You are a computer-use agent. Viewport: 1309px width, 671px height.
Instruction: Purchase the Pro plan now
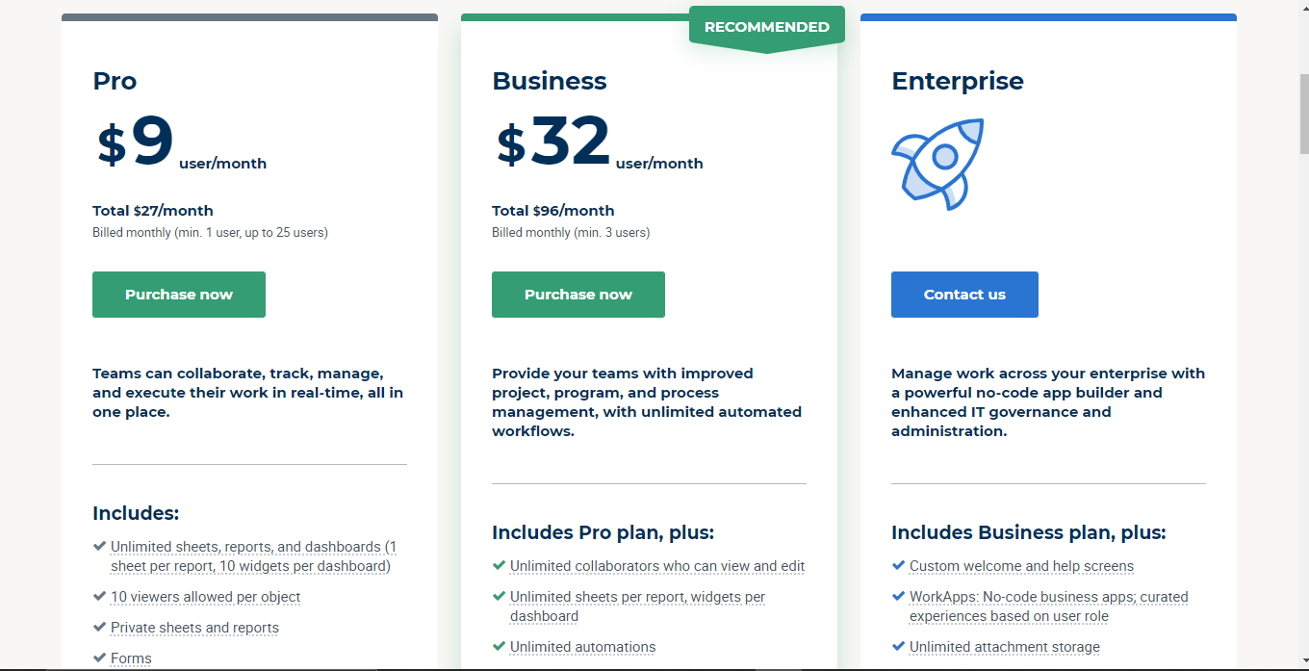click(179, 295)
